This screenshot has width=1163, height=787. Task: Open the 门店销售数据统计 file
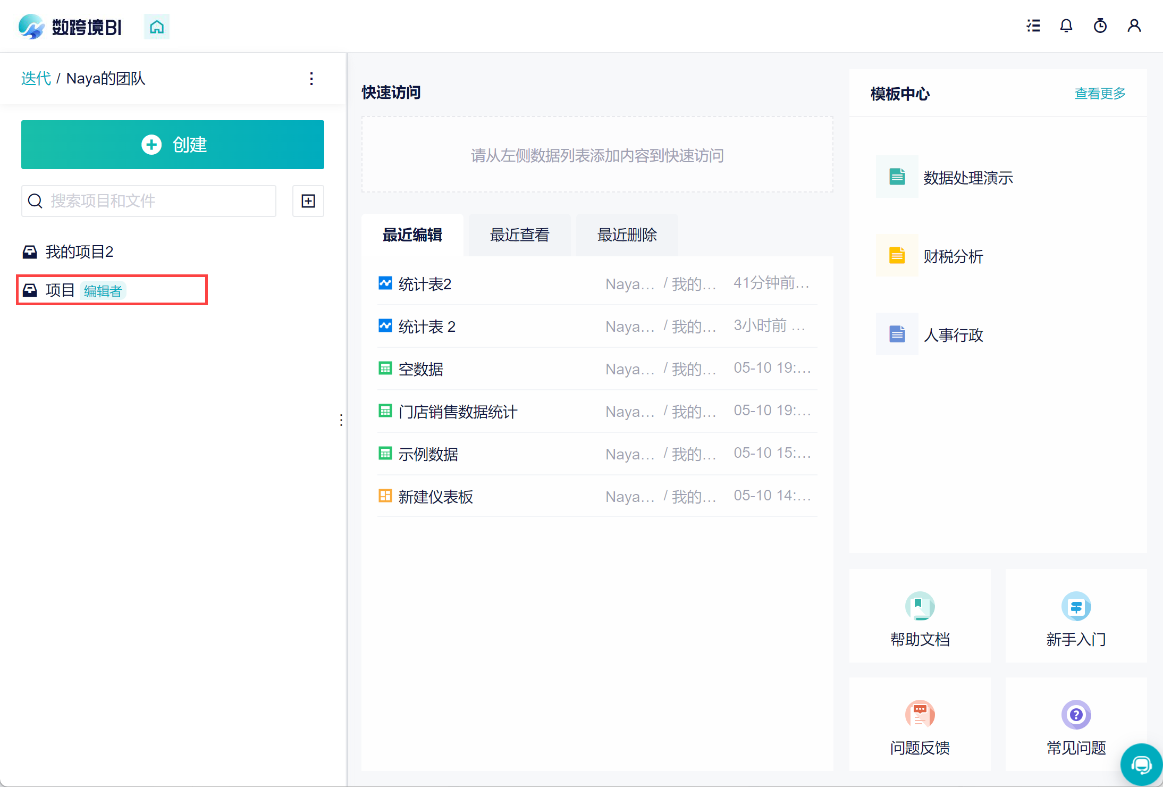(457, 412)
